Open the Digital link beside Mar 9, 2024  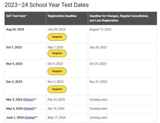pos(28,100)
